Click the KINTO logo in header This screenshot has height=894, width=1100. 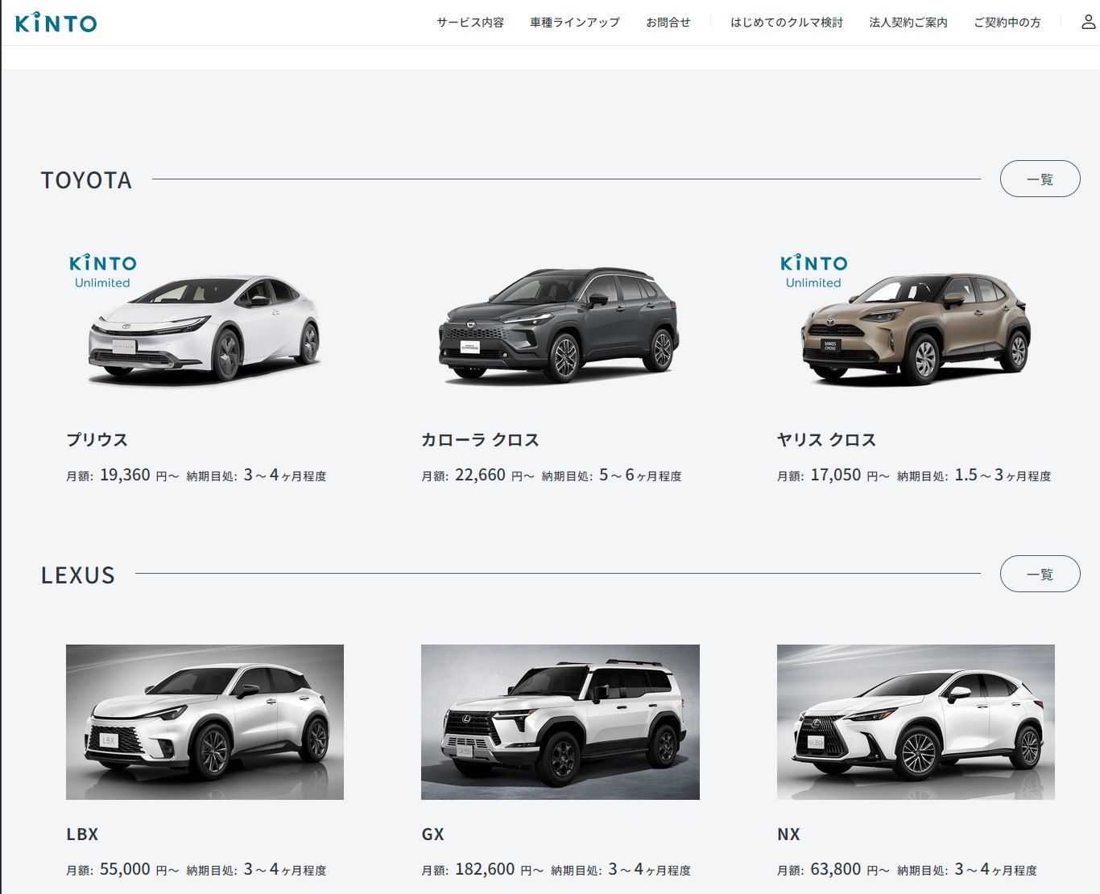[x=56, y=23]
